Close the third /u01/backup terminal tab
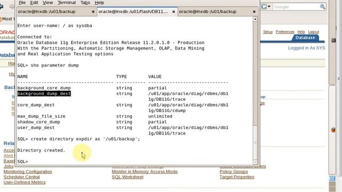The width and height of the screenshot is (342, 192). coord(254,12)
